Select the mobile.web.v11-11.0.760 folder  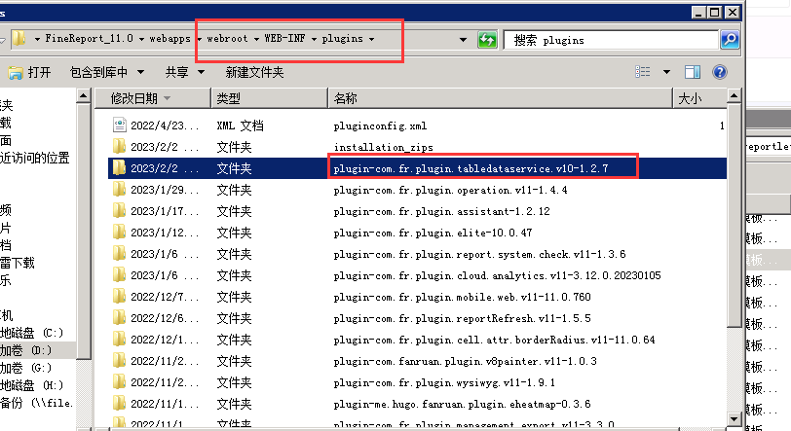462,297
